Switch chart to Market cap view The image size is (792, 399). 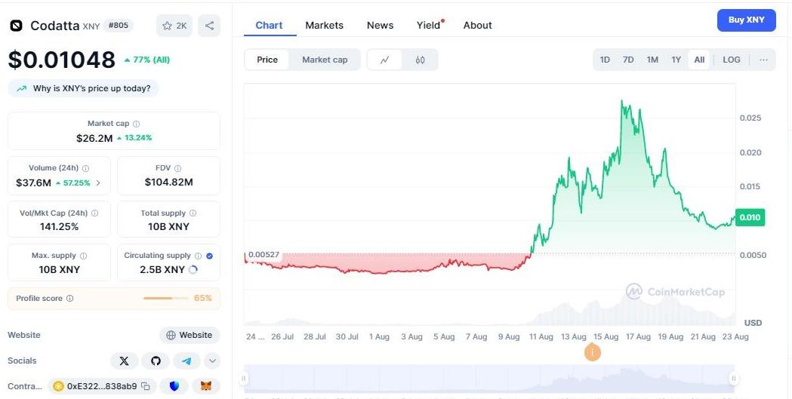(325, 60)
